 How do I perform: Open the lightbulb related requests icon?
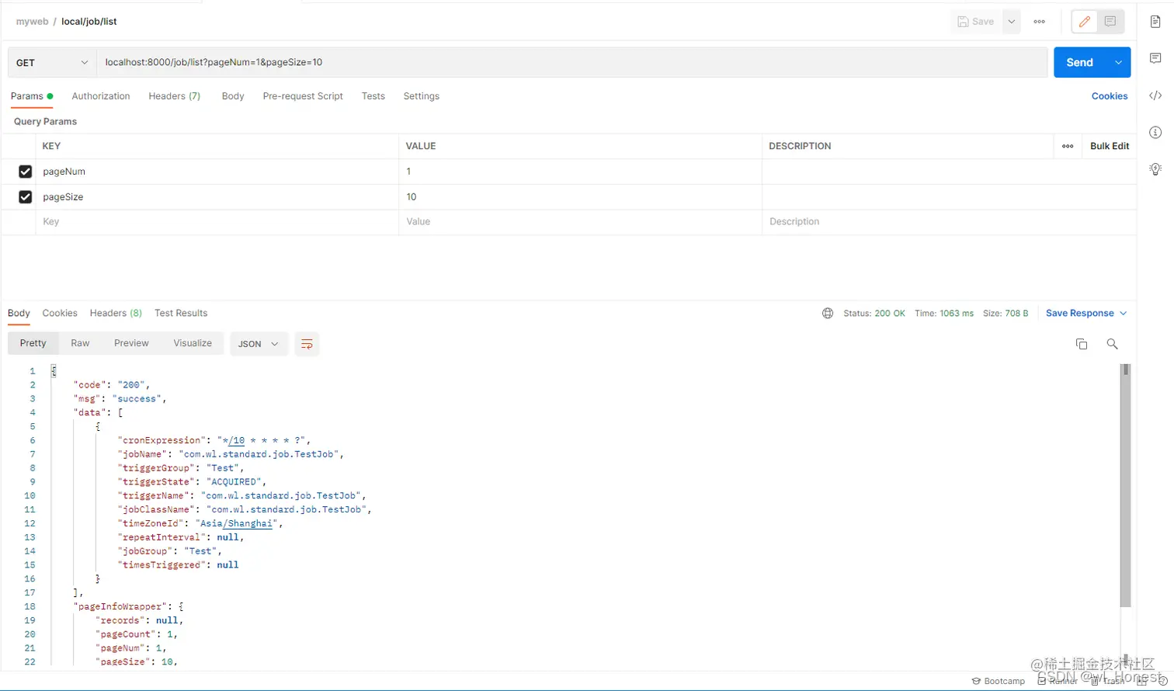[1155, 169]
